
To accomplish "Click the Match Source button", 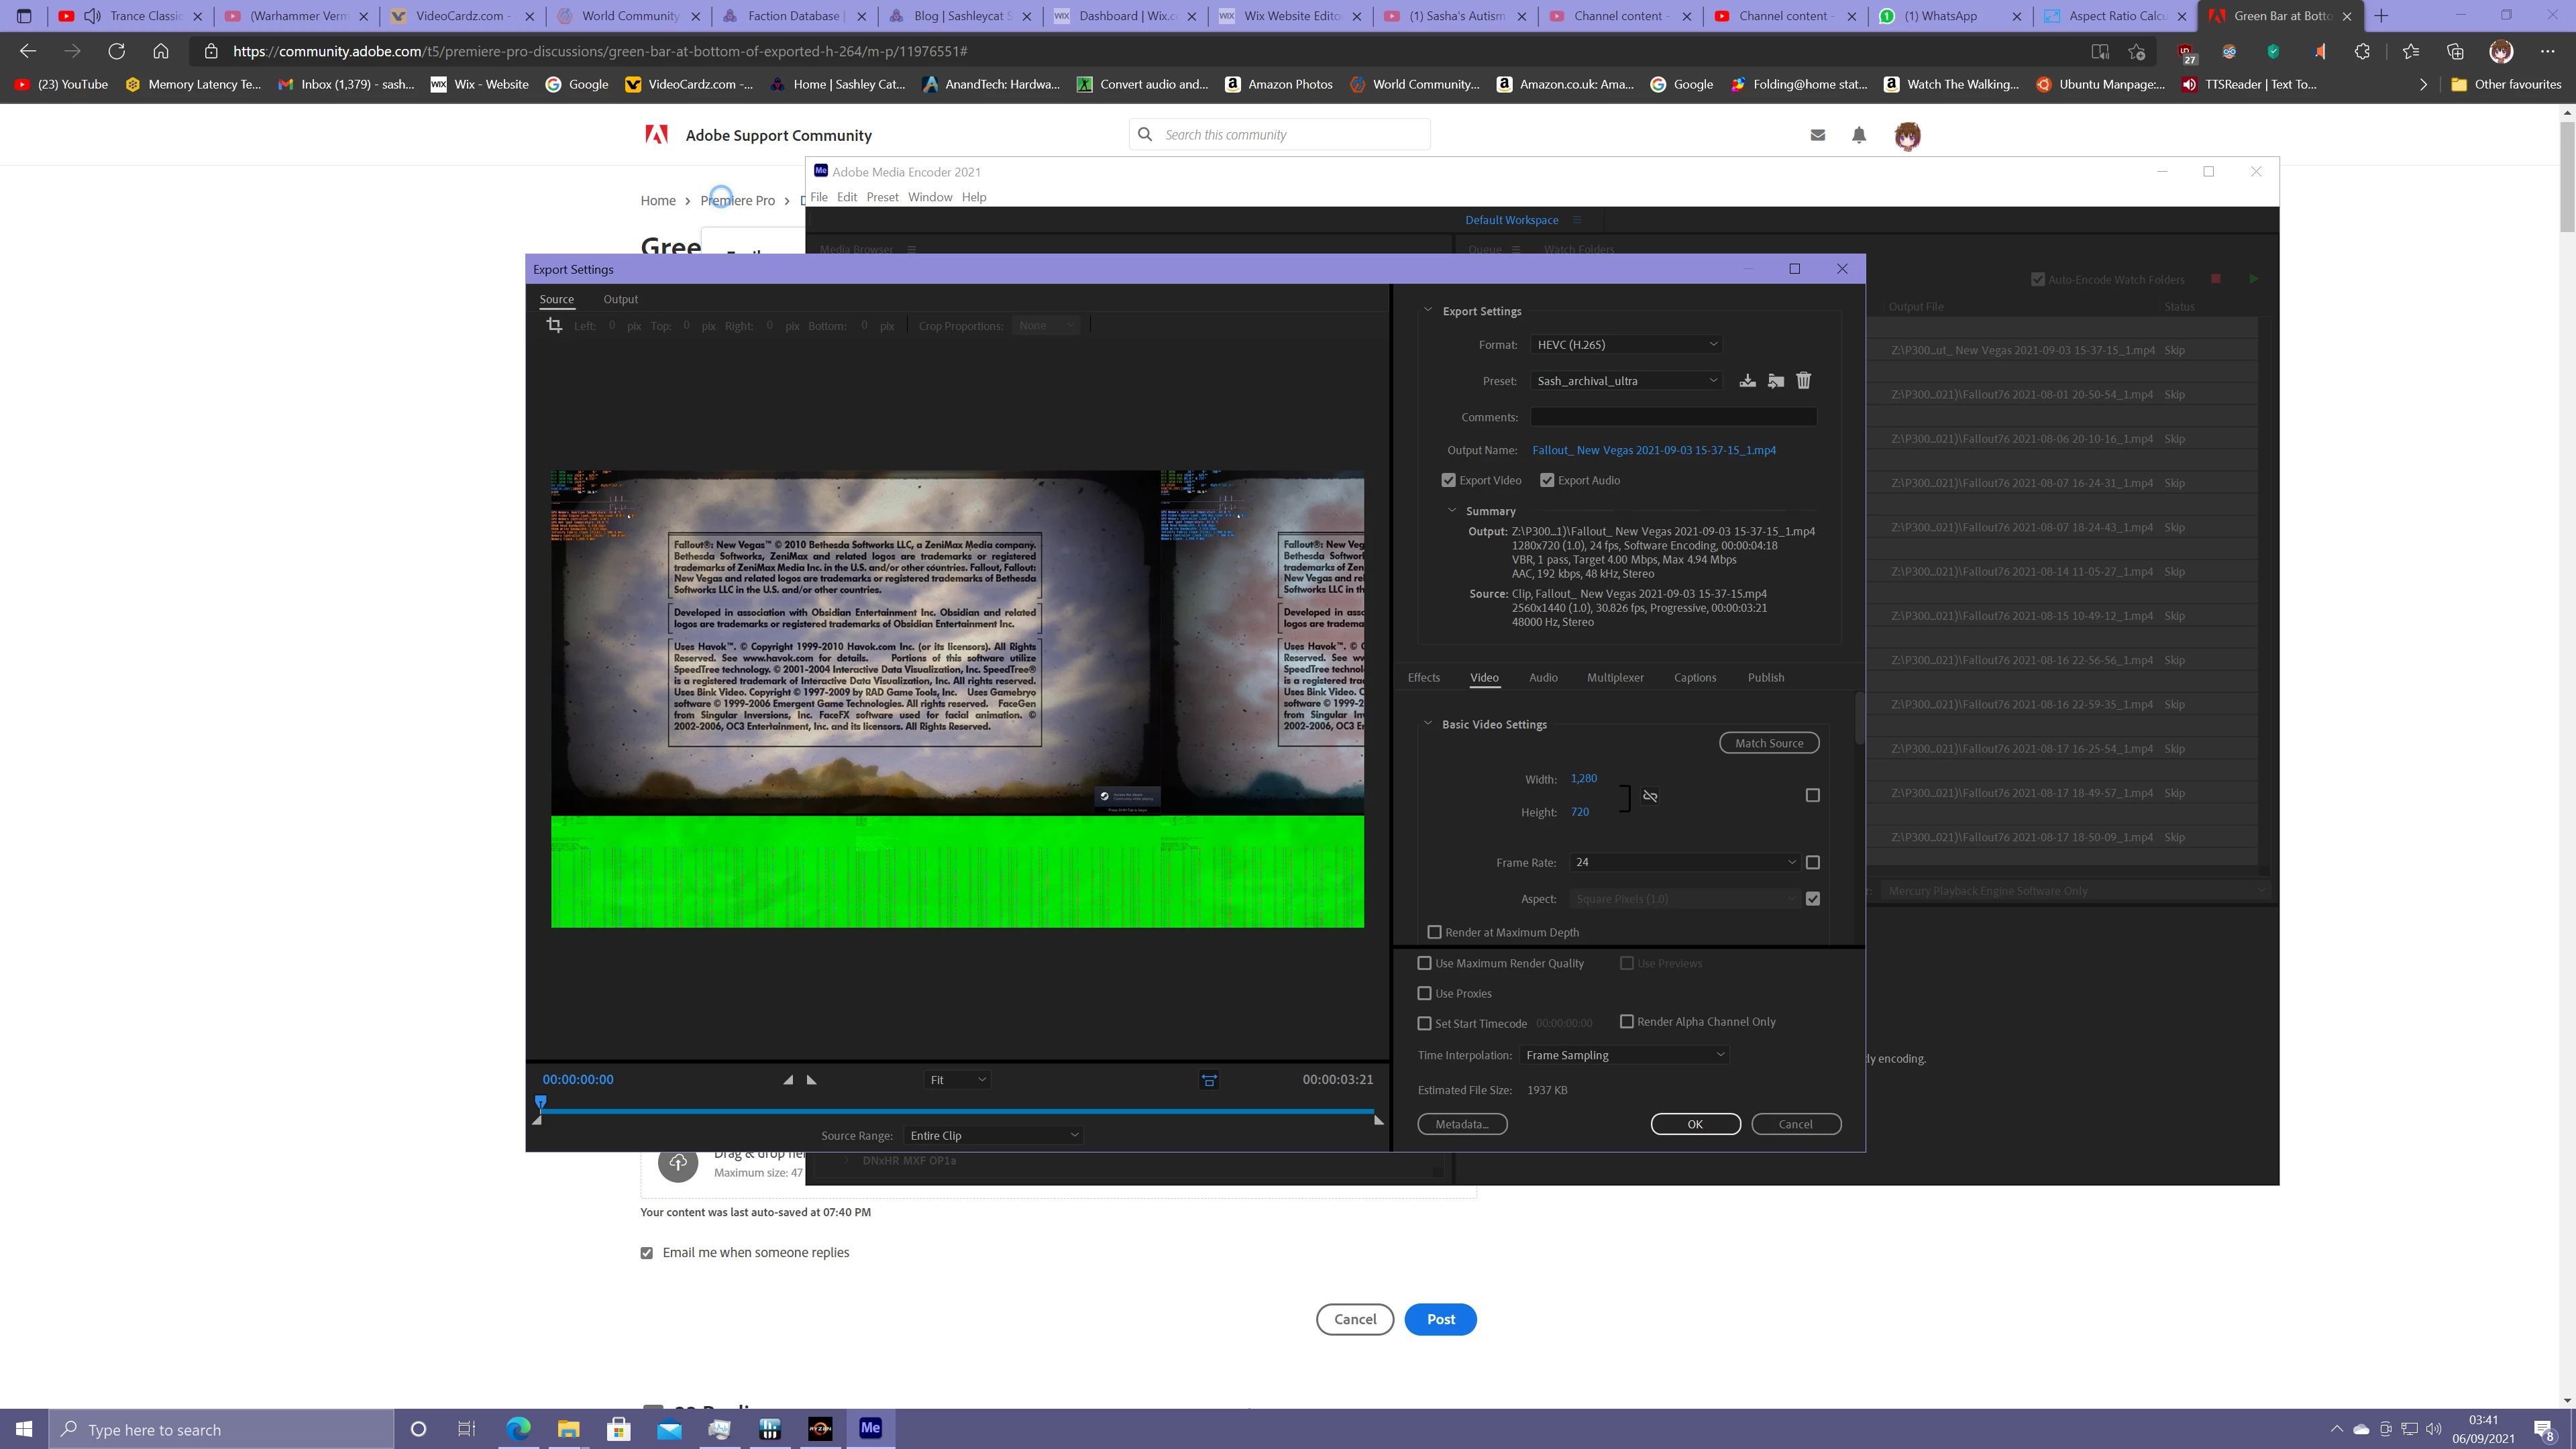I will (x=1768, y=743).
